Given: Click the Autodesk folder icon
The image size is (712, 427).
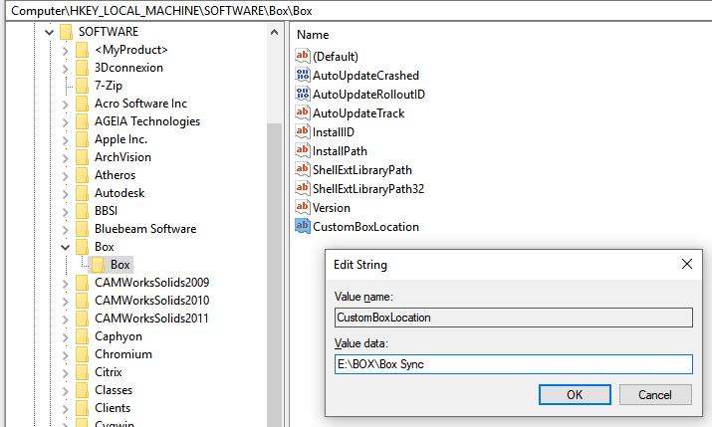Looking at the screenshot, I should point(83,193).
